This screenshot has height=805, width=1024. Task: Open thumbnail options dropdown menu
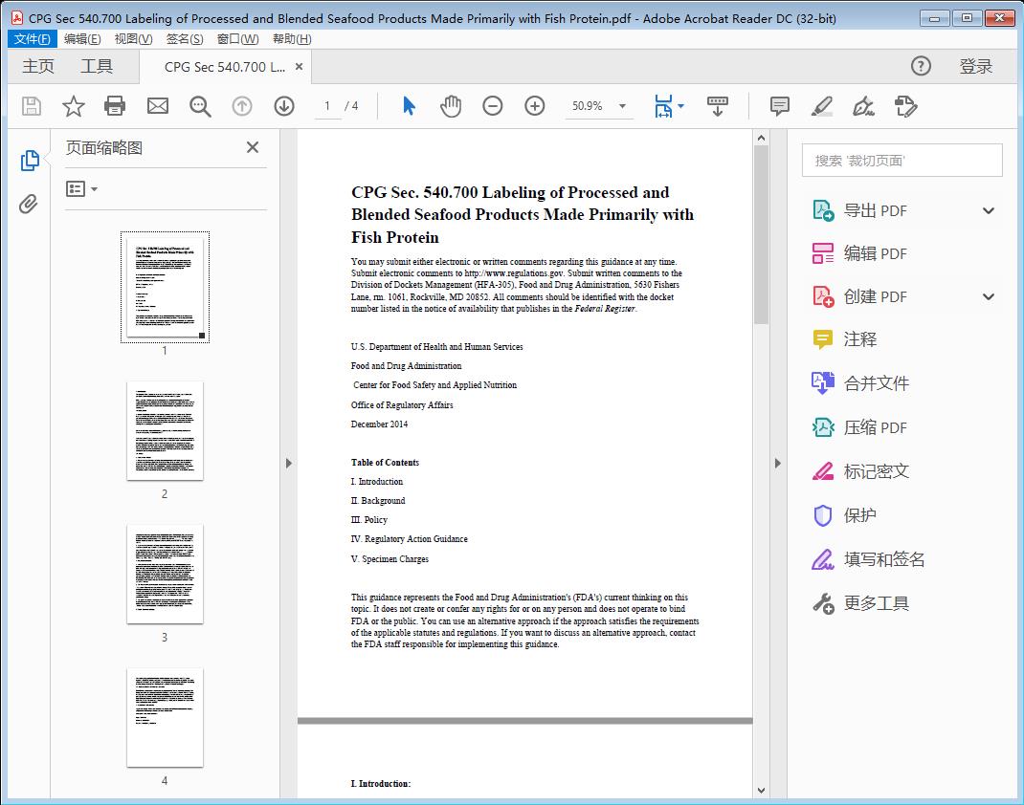coord(81,189)
